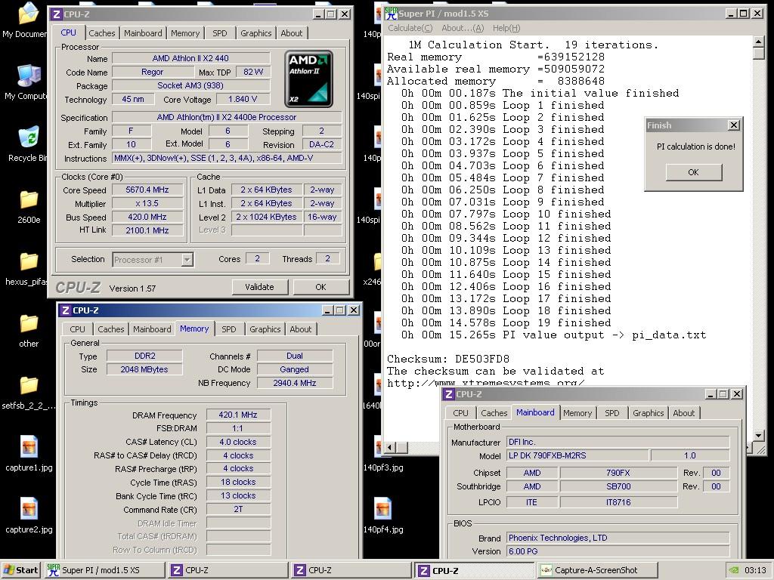Select CPU tab in Memory CPU-Z window
Image resolution: width=774 pixels, height=580 pixels.
[78, 329]
